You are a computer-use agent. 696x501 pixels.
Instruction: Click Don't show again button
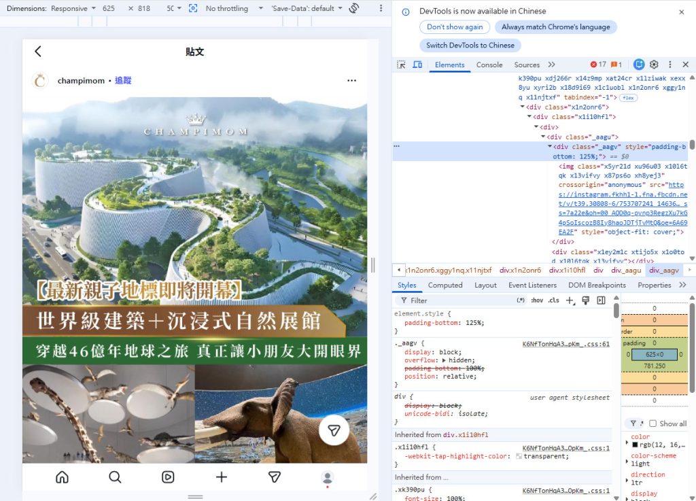(455, 27)
